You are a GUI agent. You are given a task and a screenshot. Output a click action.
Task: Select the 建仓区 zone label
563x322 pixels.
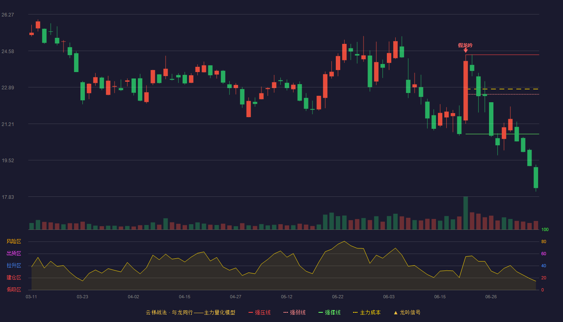pyautogui.click(x=14, y=278)
